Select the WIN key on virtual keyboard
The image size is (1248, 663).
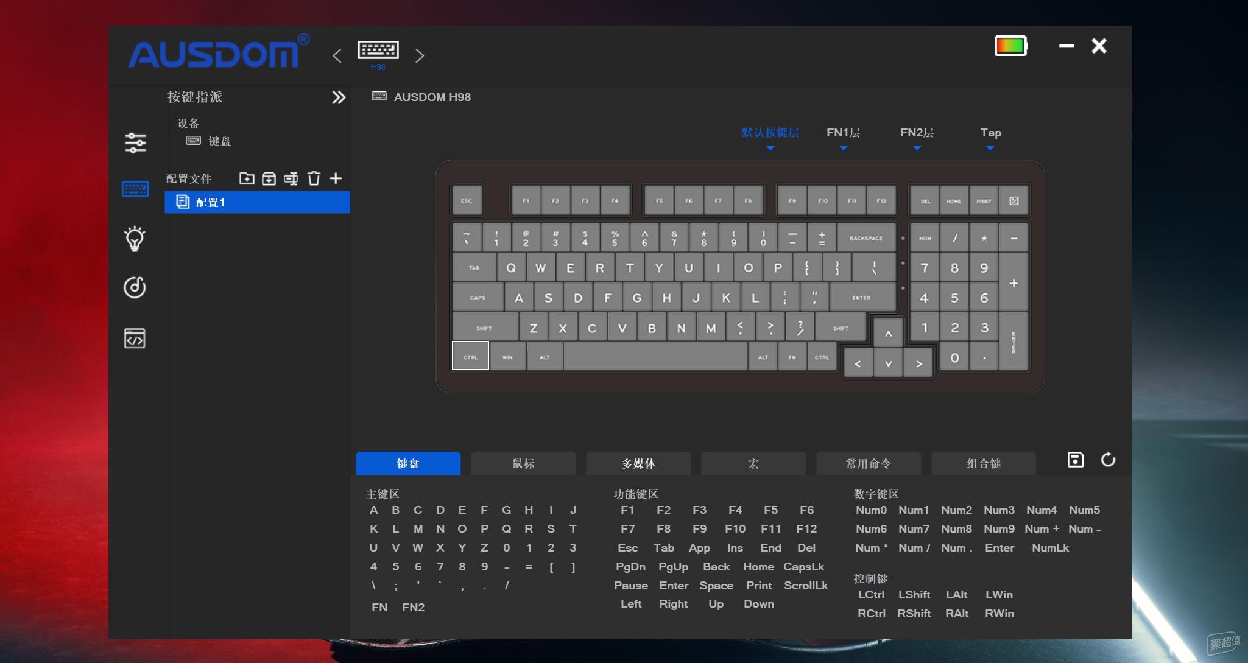507,357
